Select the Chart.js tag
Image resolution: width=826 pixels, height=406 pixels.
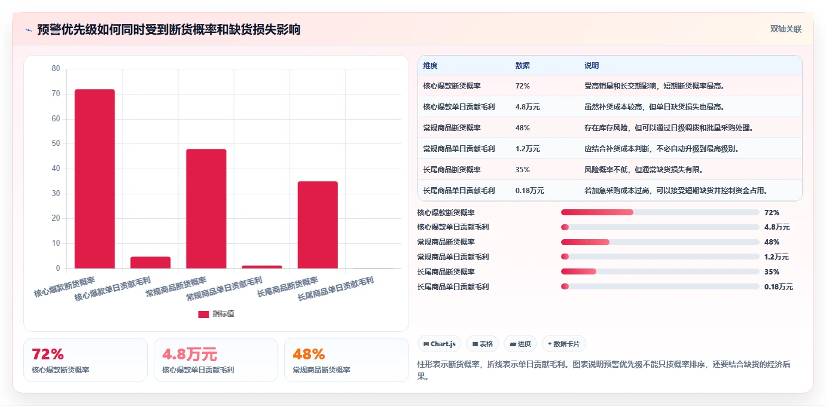(x=439, y=344)
